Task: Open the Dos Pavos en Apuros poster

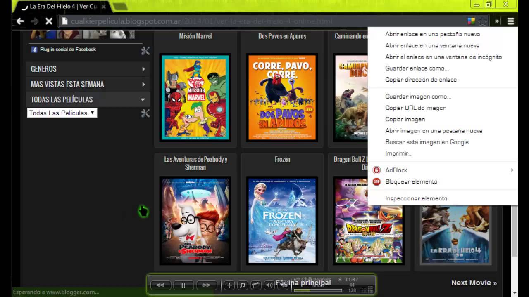Action: coord(282,97)
